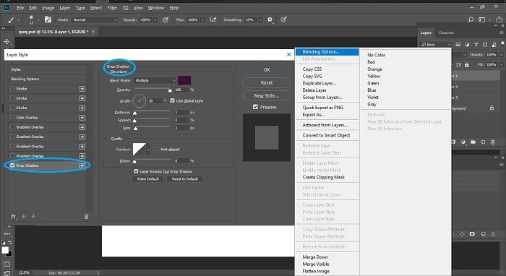Viewport: 506px width, 276px height.
Task: Click the new group folder icon
Action: click(x=473, y=142)
